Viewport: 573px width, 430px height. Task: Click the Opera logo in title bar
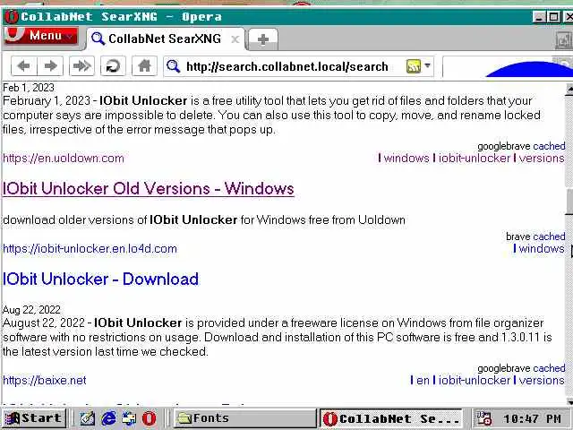(12, 17)
